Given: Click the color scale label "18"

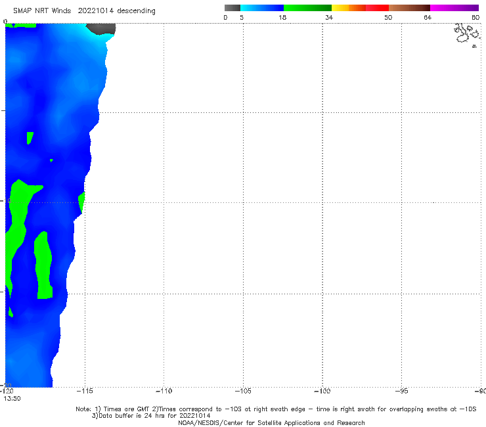Looking at the screenshot, I should click(282, 17).
